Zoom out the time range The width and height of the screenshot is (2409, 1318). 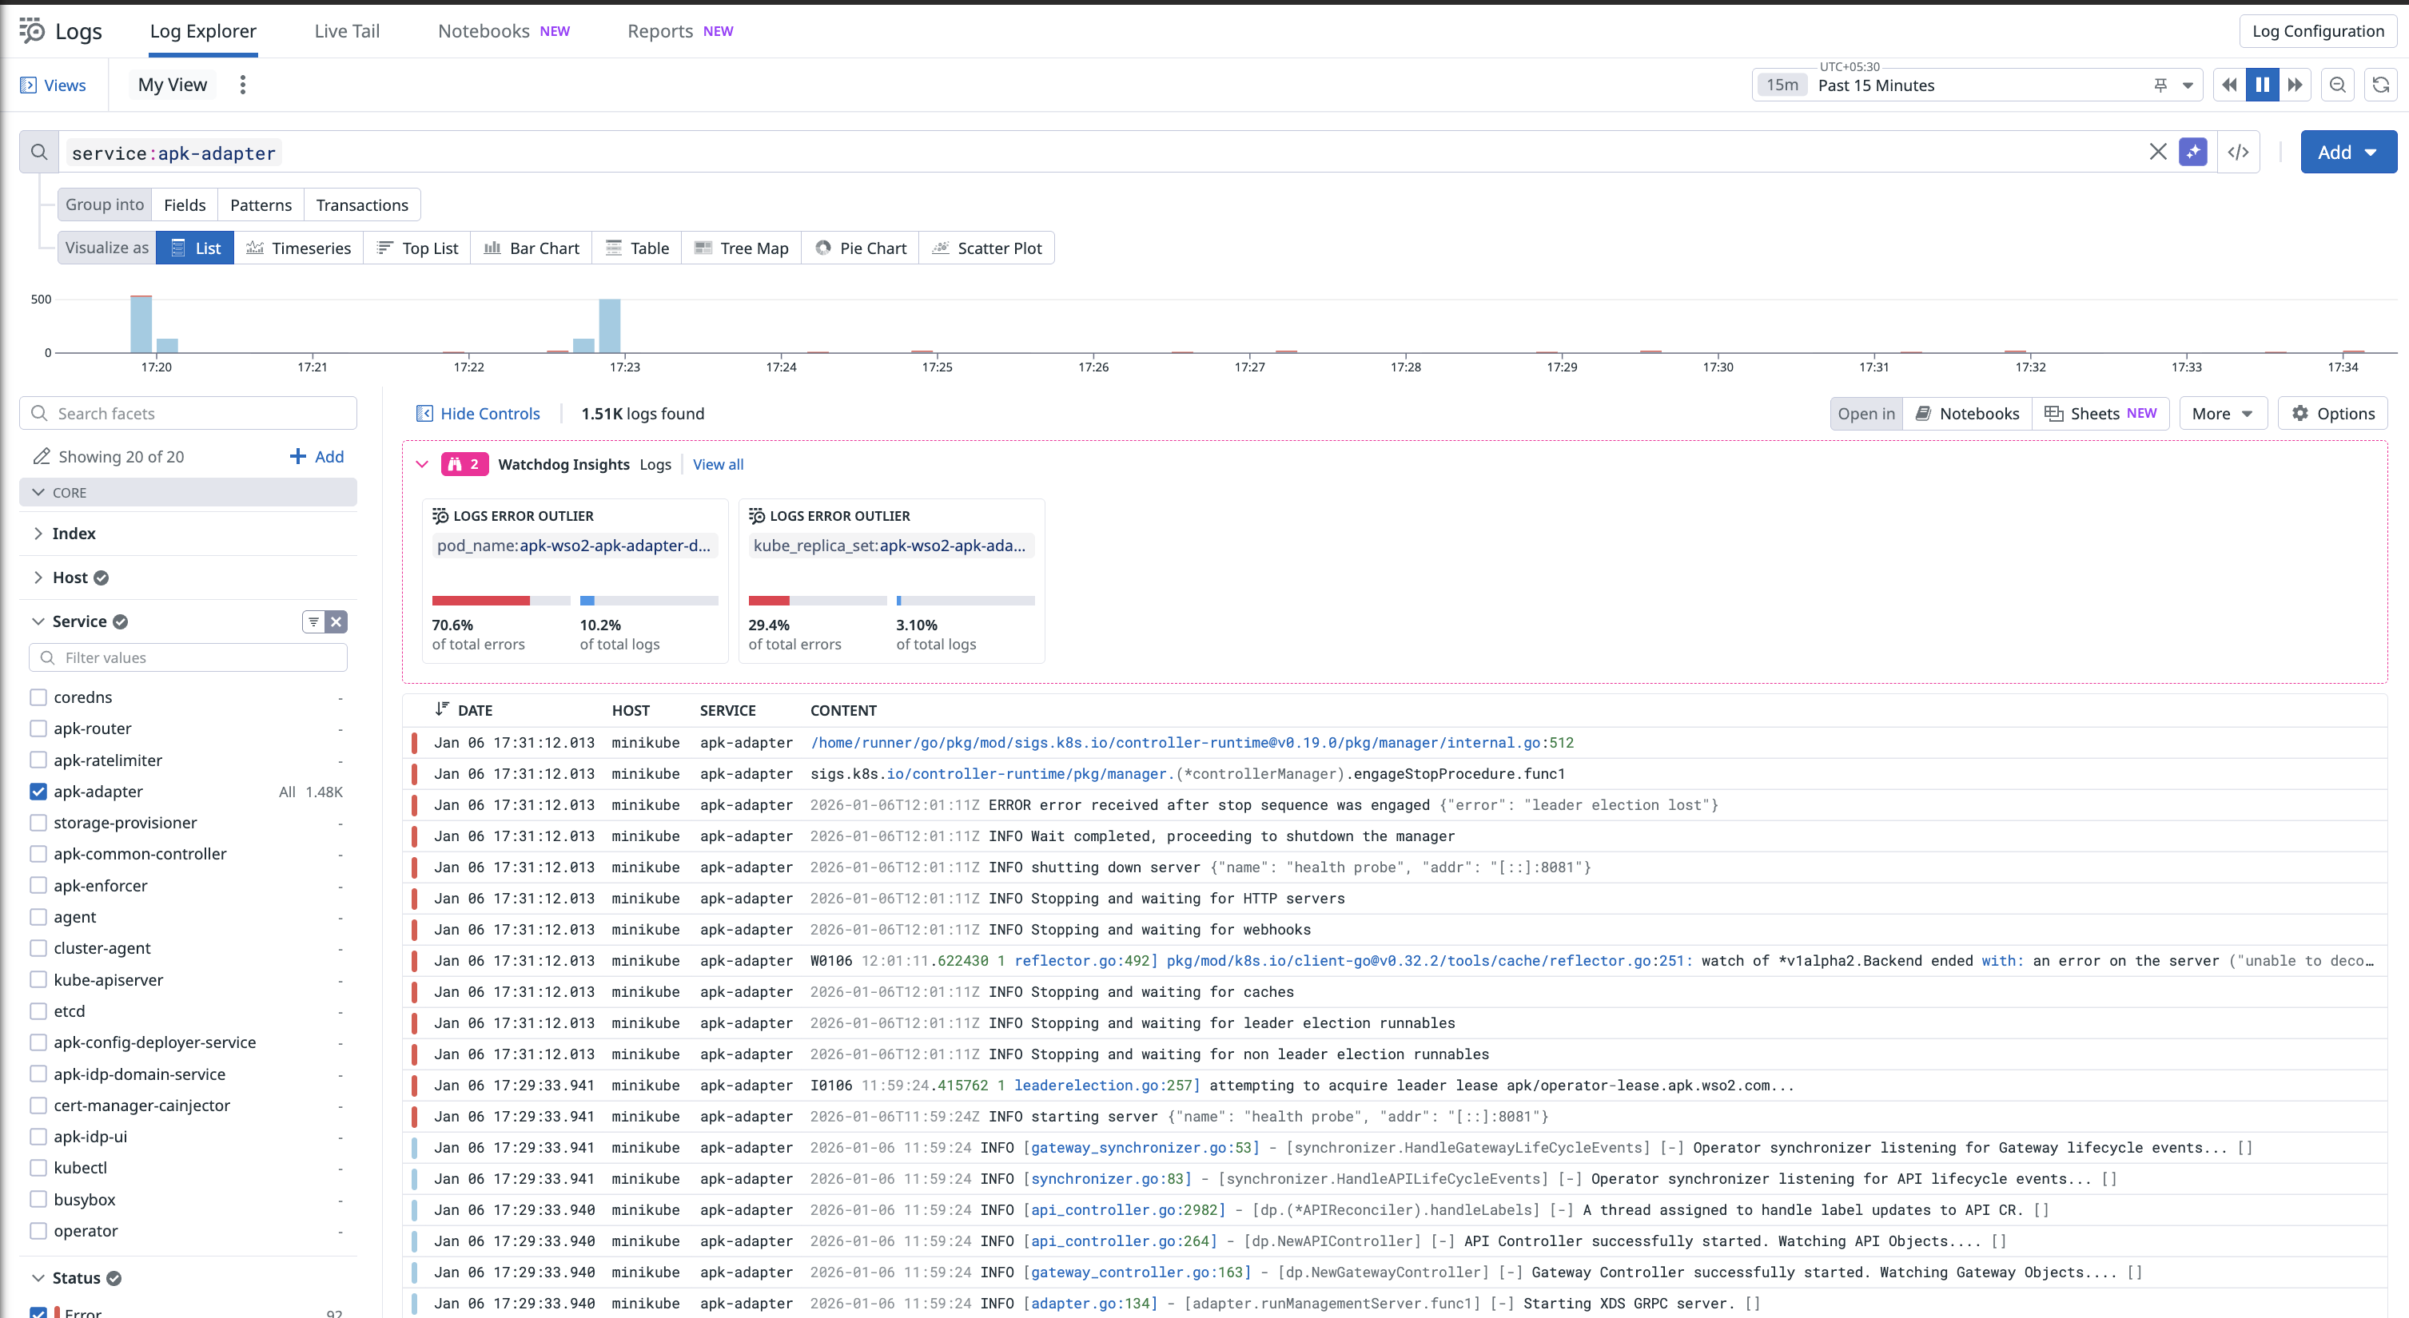pyautogui.click(x=2338, y=85)
